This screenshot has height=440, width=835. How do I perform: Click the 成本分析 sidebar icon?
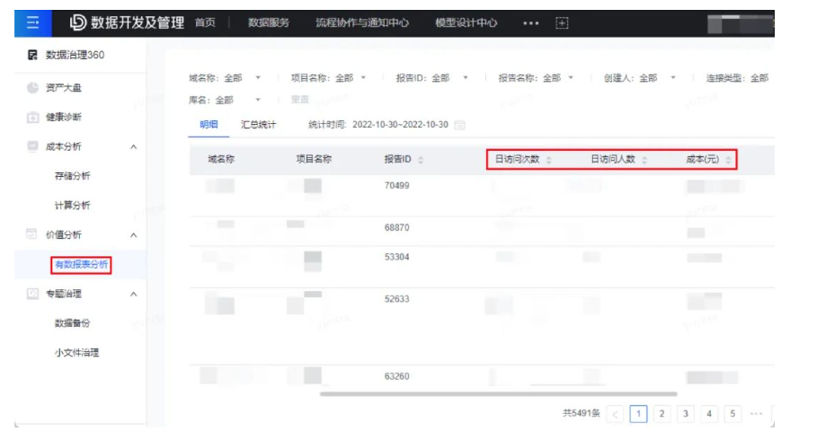[x=32, y=146]
